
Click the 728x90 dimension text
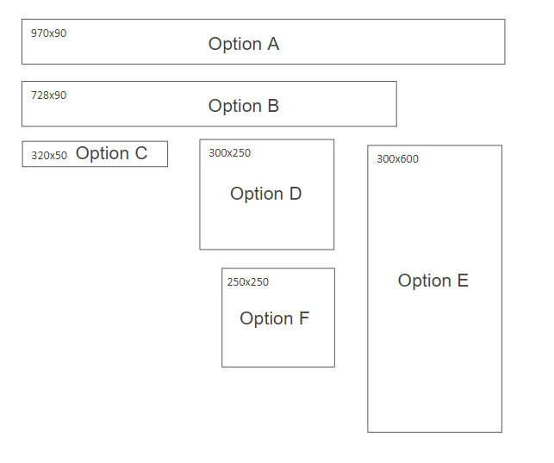48,96
